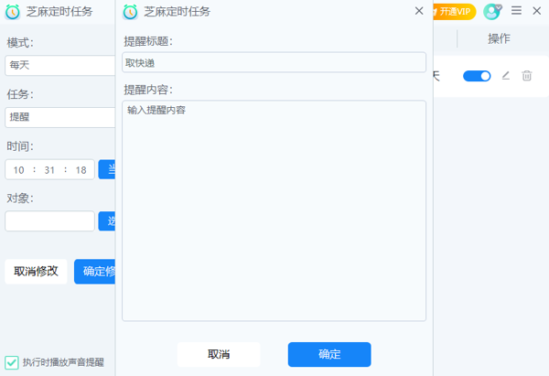Toggle the task enable switch off

coord(477,76)
